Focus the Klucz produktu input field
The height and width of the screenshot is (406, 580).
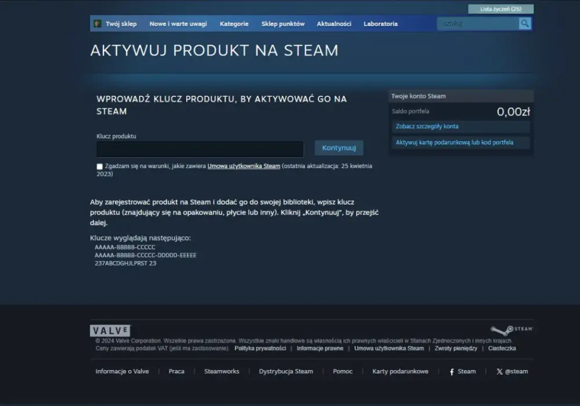pyautogui.click(x=200, y=150)
